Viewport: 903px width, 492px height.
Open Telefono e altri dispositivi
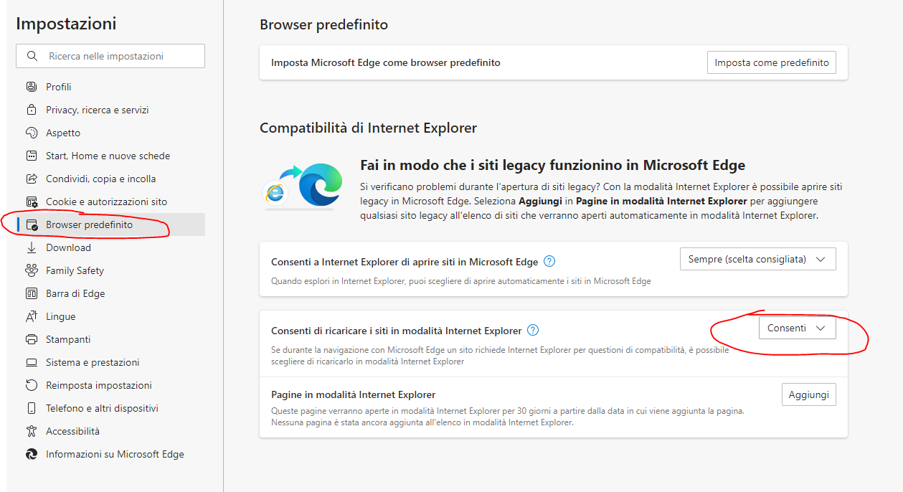(110, 408)
